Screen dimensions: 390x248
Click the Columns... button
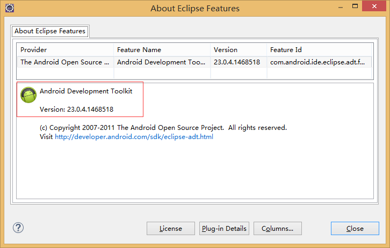[x=277, y=228]
